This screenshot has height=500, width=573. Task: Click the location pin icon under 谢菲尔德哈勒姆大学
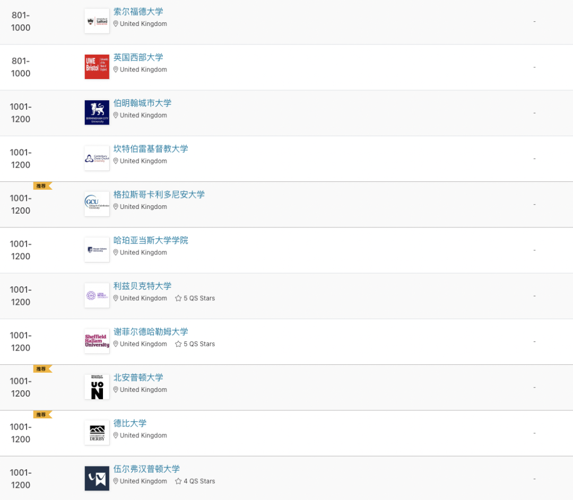[x=116, y=344]
